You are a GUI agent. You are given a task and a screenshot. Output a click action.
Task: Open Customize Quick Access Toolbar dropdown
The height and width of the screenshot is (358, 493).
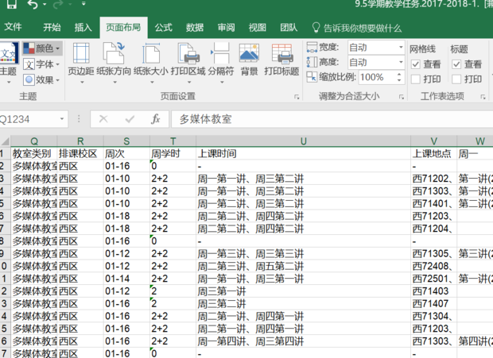click(83, 4)
